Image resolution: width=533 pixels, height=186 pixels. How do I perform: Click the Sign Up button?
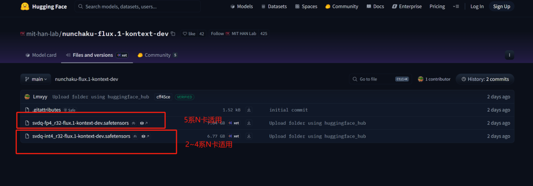pyautogui.click(x=502, y=6)
